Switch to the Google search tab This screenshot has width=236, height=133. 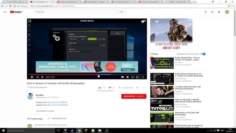[178, 2]
